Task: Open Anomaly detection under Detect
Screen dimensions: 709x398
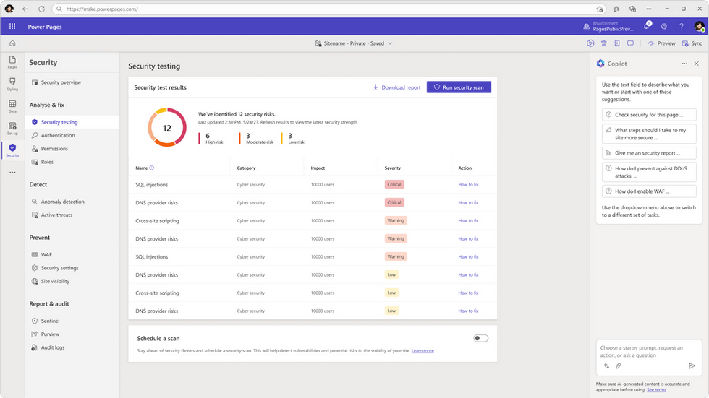Action: (x=62, y=202)
